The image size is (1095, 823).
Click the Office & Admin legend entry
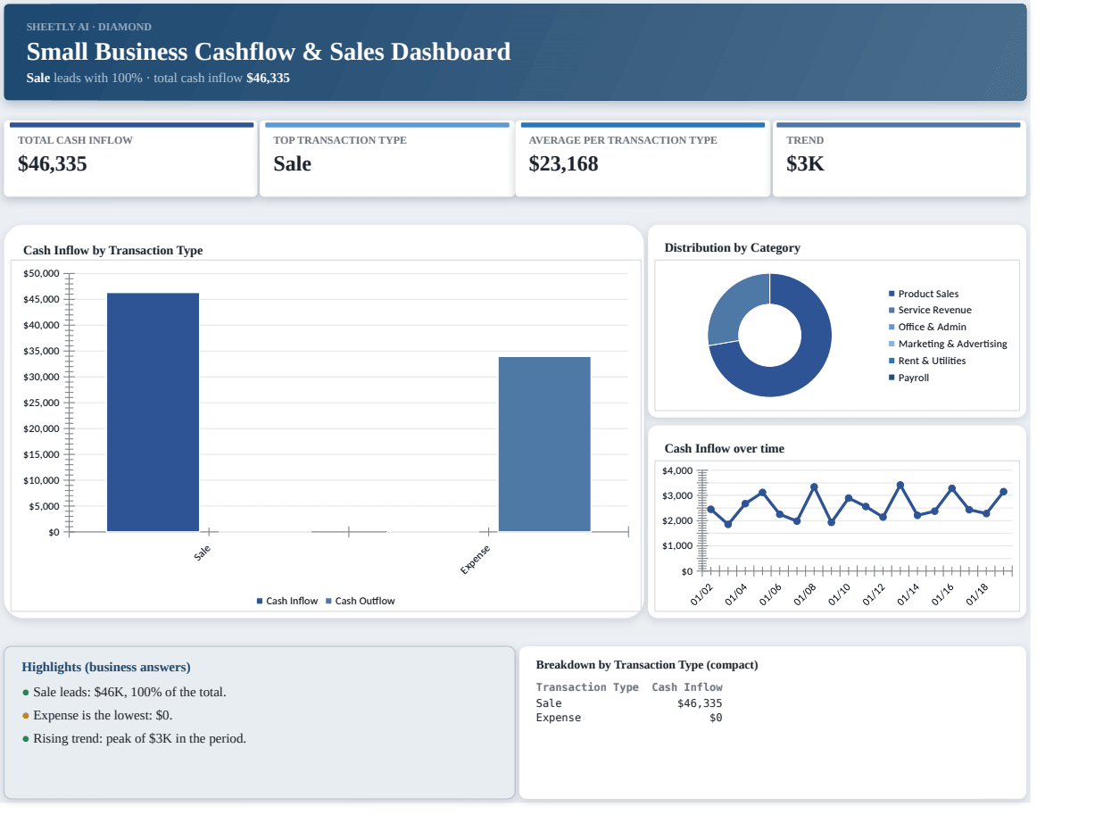tap(927, 328)
